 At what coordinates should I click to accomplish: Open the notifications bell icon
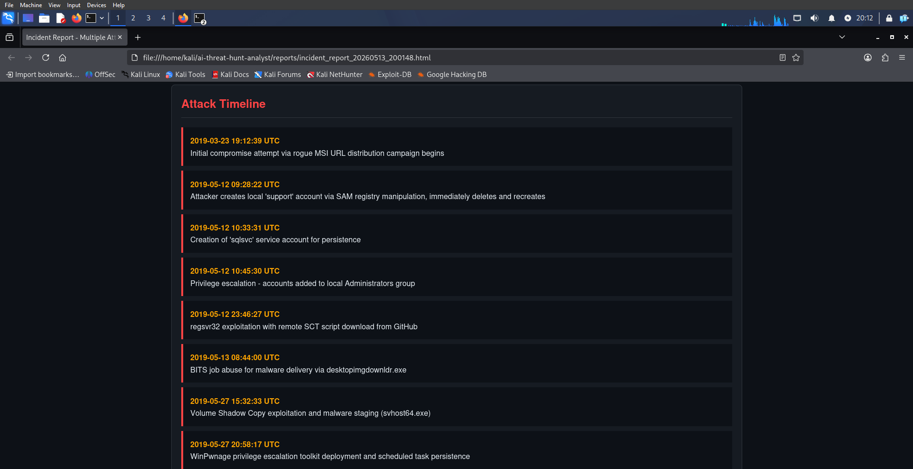pos(832,18)
